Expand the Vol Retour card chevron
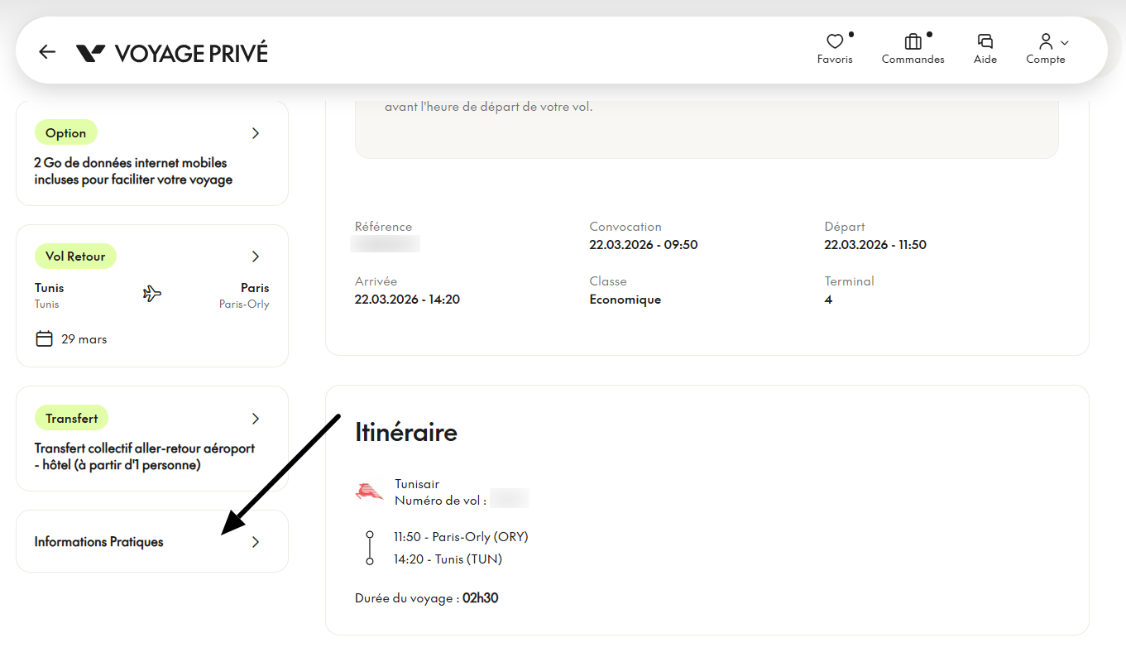1126x657 pixels. (x=256, y=257)
